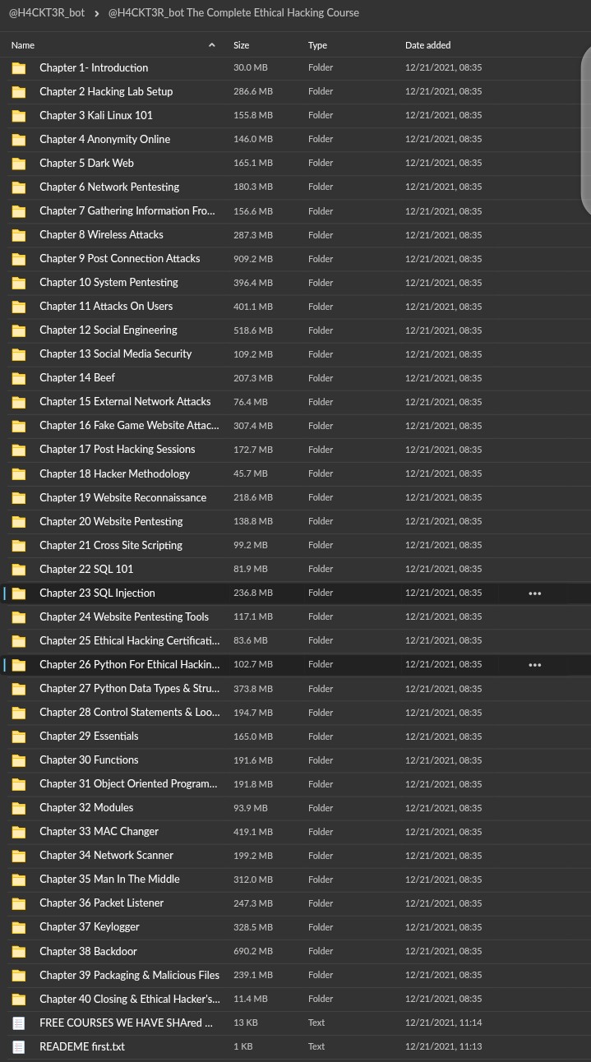Click the 13 KB size value
The image size is (591, 1062).
pyautogui.click(x=245, y=1023)
